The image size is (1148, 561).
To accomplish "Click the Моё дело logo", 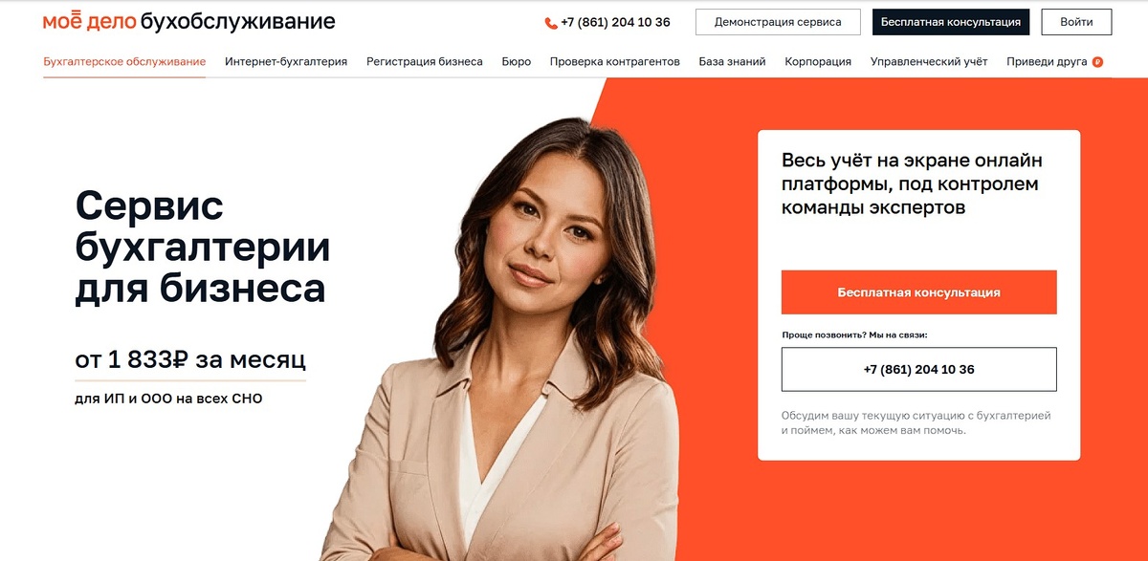I will (x=90, y=21).
